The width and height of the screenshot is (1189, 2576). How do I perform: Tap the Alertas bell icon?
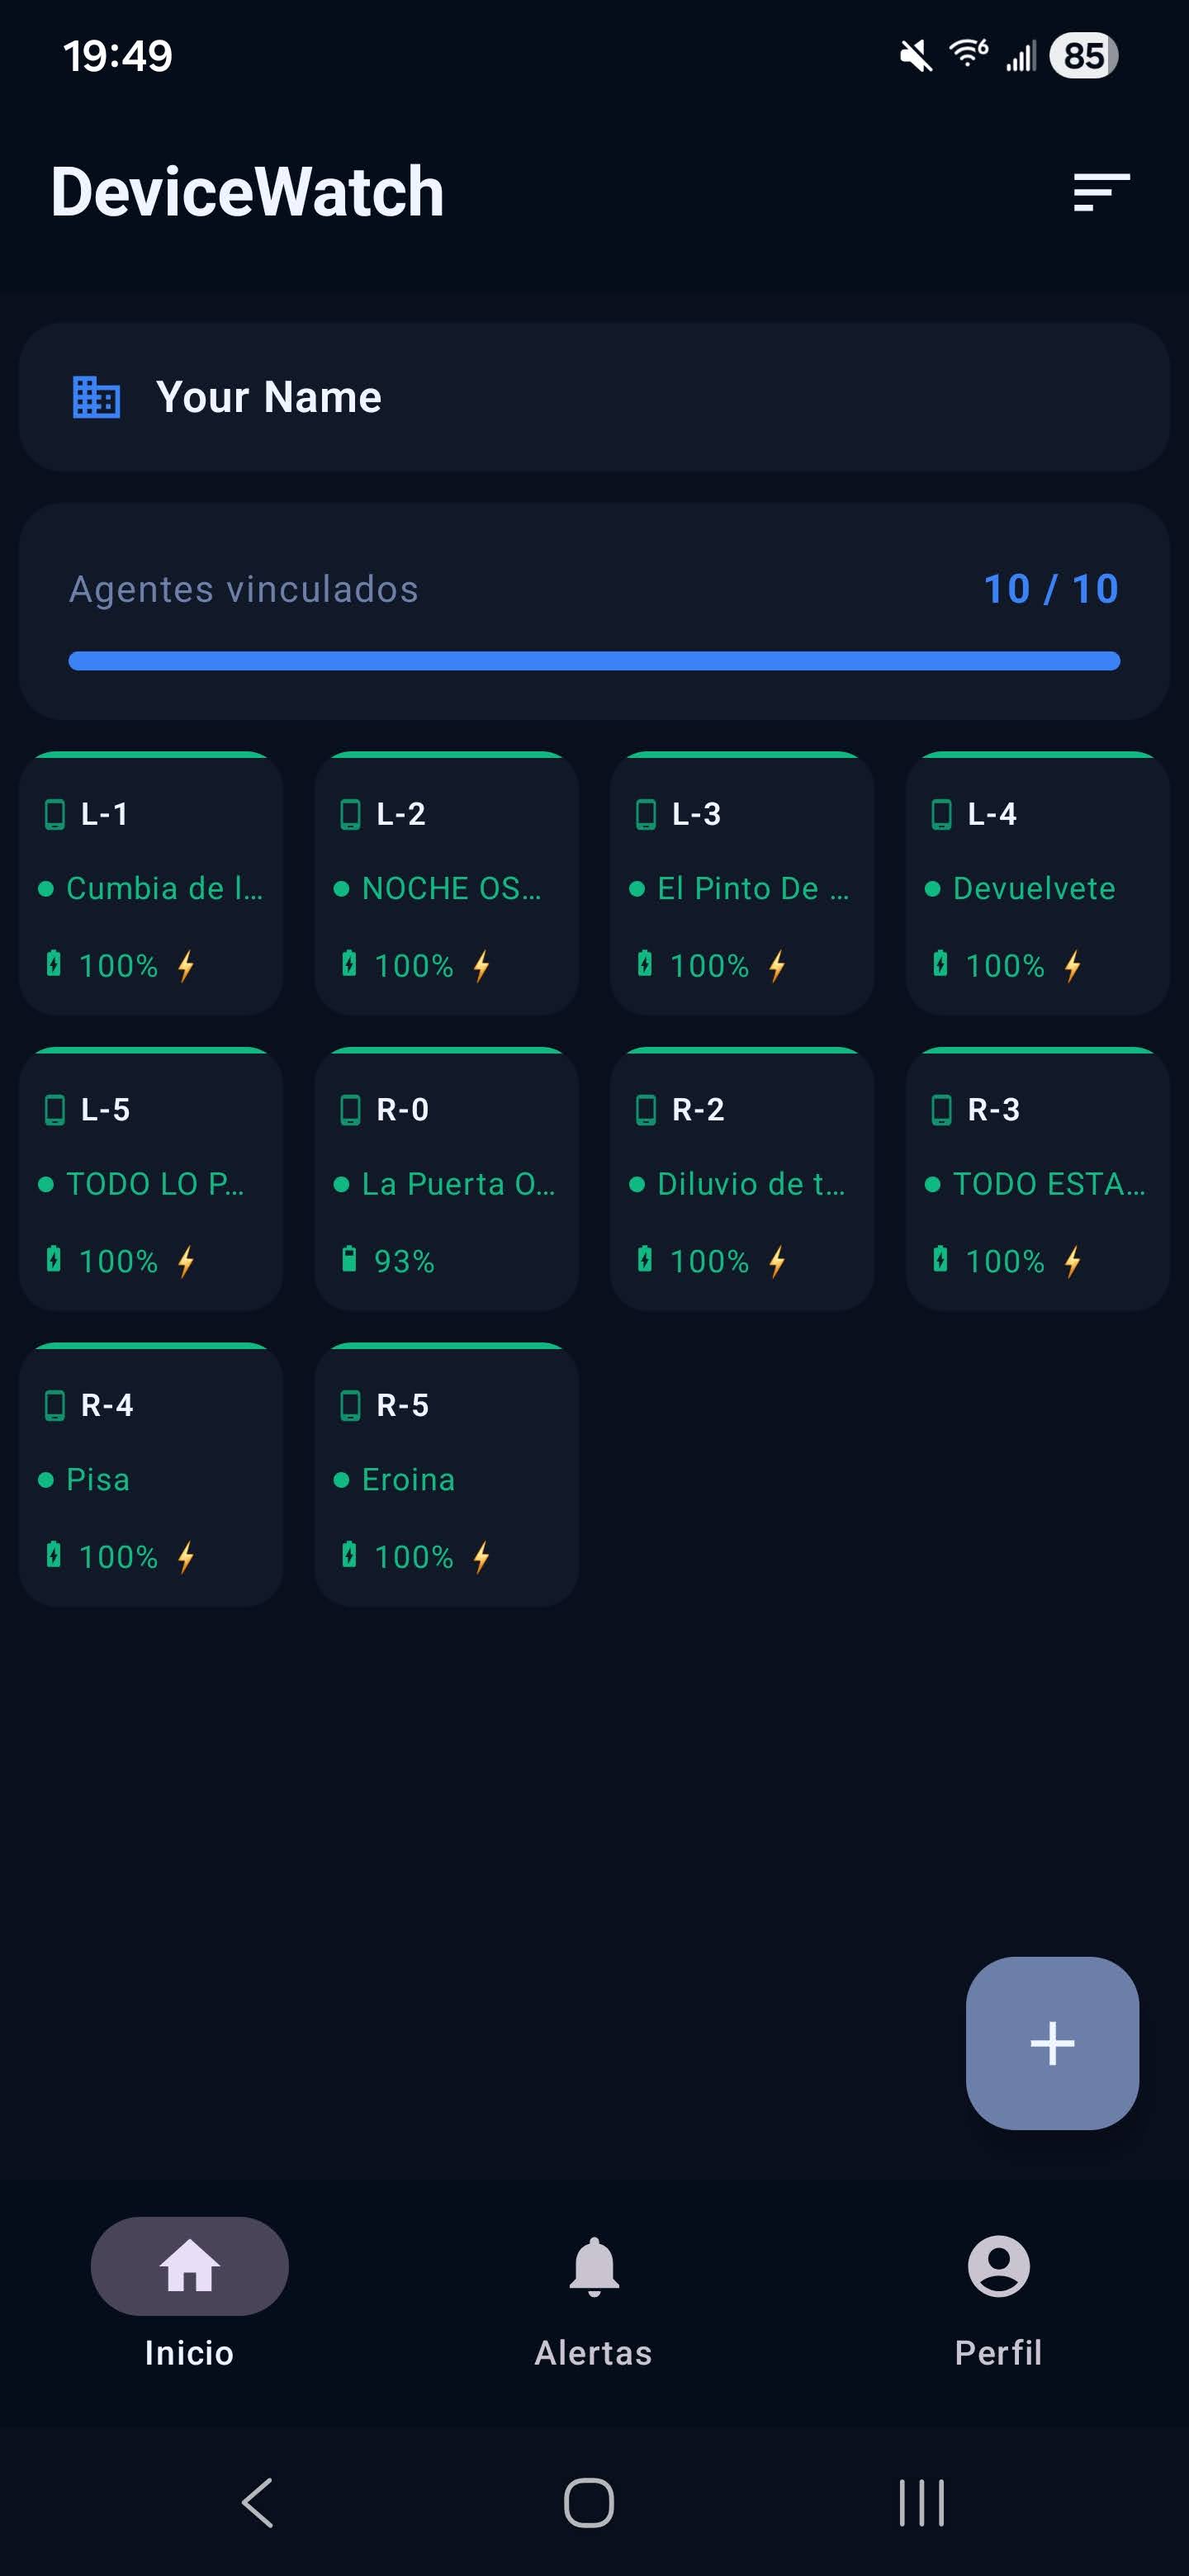[594, 2266]
